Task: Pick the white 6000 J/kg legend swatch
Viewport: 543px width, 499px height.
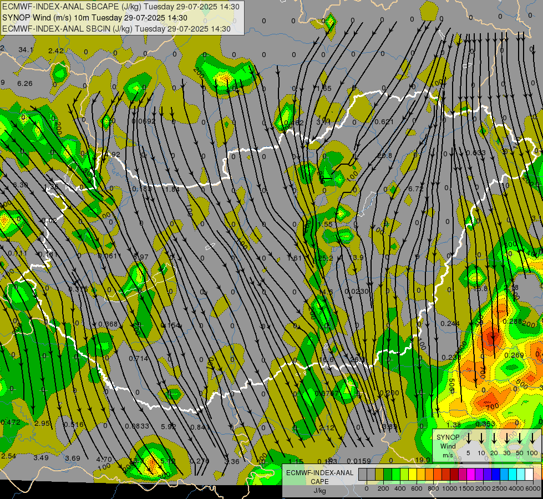Action: click(529, 474)
